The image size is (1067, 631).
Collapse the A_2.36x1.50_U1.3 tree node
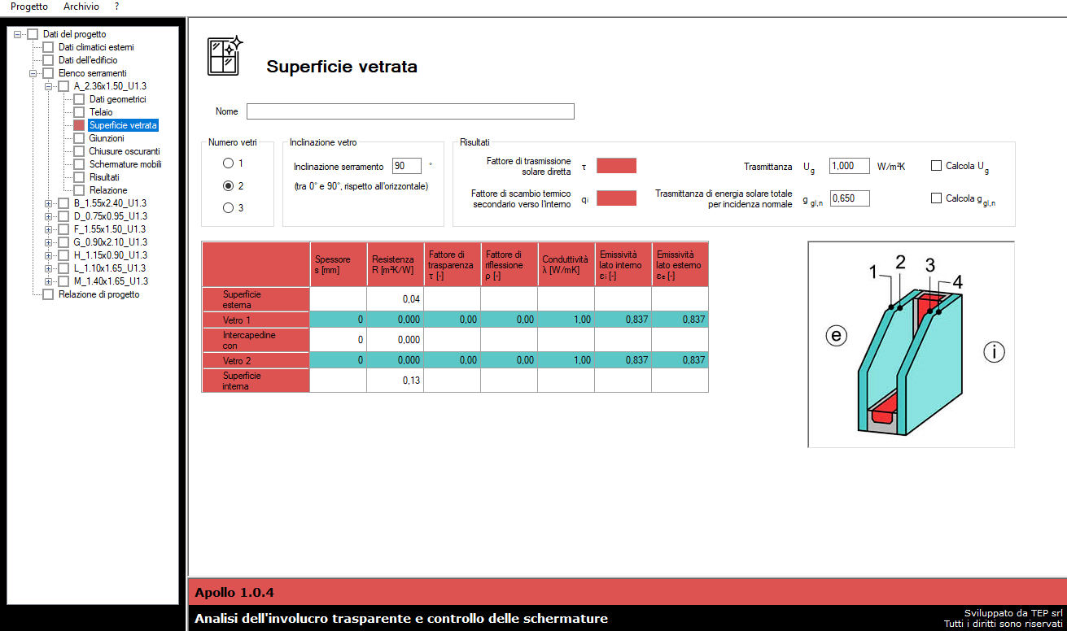[49, 86]
